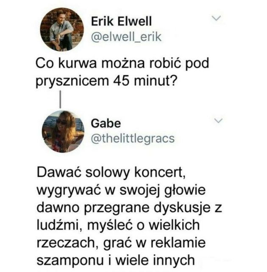Open Erik Elwell's profile picture

click(x=62, y=29)
